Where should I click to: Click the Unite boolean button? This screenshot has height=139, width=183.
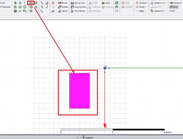click(x=93, y=3)
